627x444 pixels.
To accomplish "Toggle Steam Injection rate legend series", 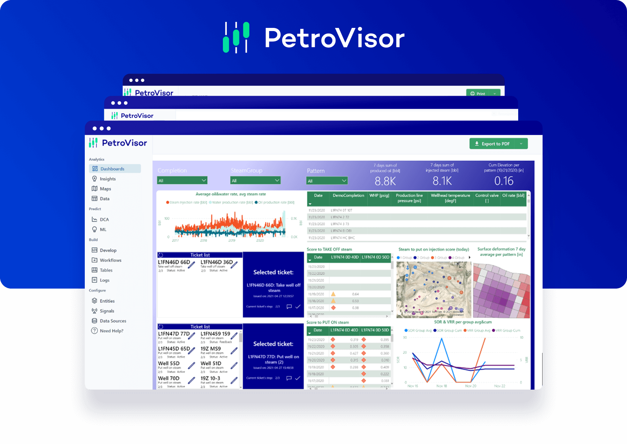I will click(168, 202).
